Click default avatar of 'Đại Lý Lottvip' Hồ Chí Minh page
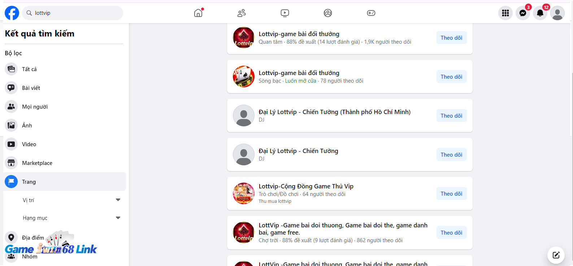Screen dimensions: 573x266 tap(244, 115)
